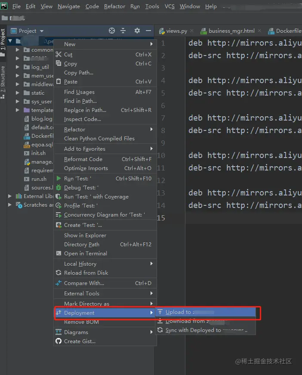Click the Paste clipboard icon

click(59, 81)
